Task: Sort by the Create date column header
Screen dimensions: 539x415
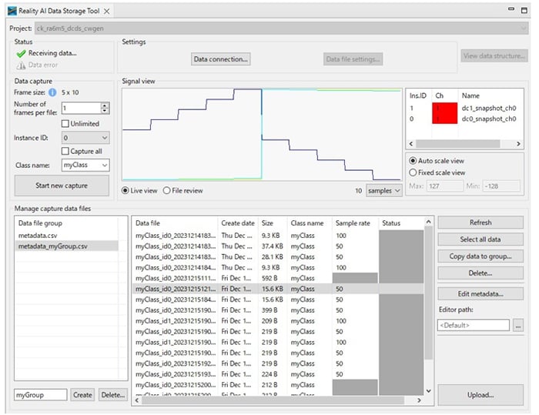Action: [x=237, y=223]
